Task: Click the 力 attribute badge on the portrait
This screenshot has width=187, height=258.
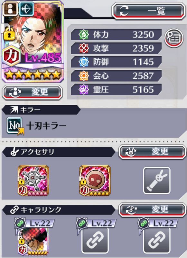Action: 11,56
